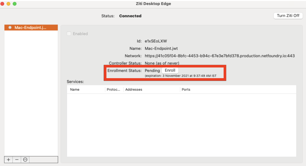Sort by the Addresses column header

pos(134,89)
